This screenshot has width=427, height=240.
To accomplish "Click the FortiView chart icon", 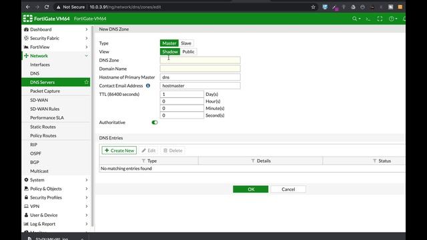I will tap(26, 47).
